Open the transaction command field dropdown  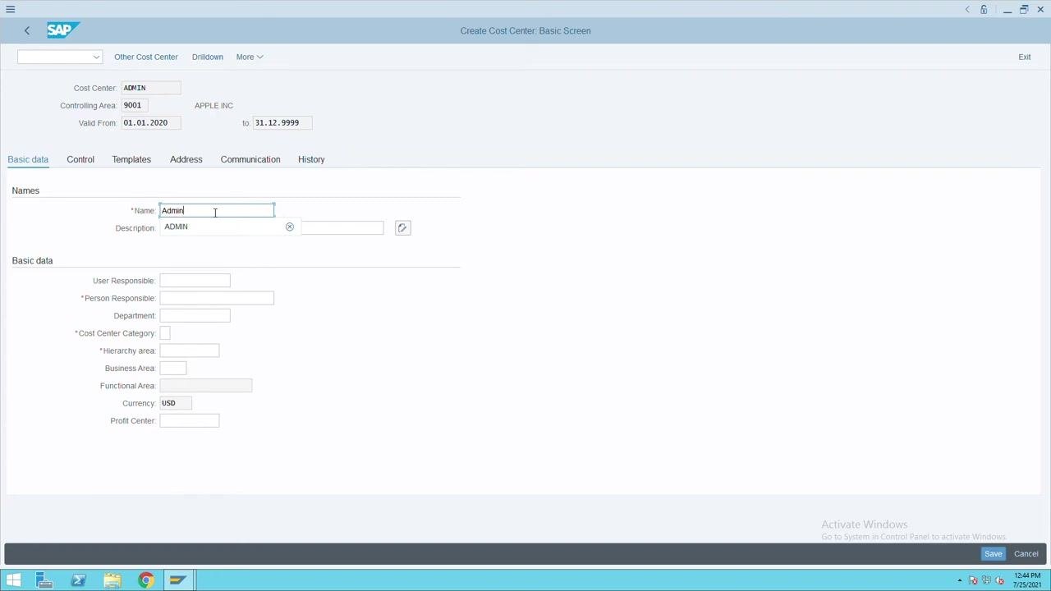(96, 57)
